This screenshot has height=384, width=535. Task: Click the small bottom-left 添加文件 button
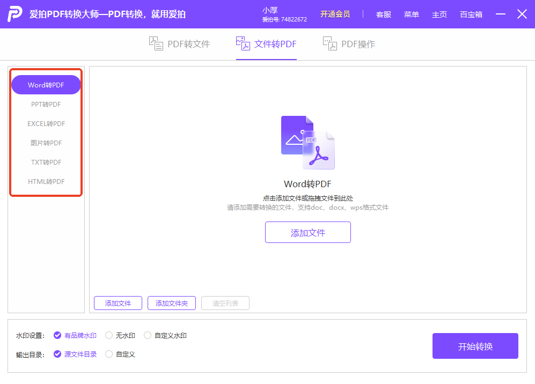118,303
